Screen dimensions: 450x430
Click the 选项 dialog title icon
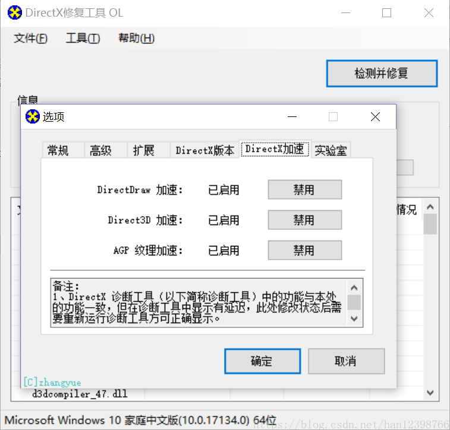click(33, 116)
